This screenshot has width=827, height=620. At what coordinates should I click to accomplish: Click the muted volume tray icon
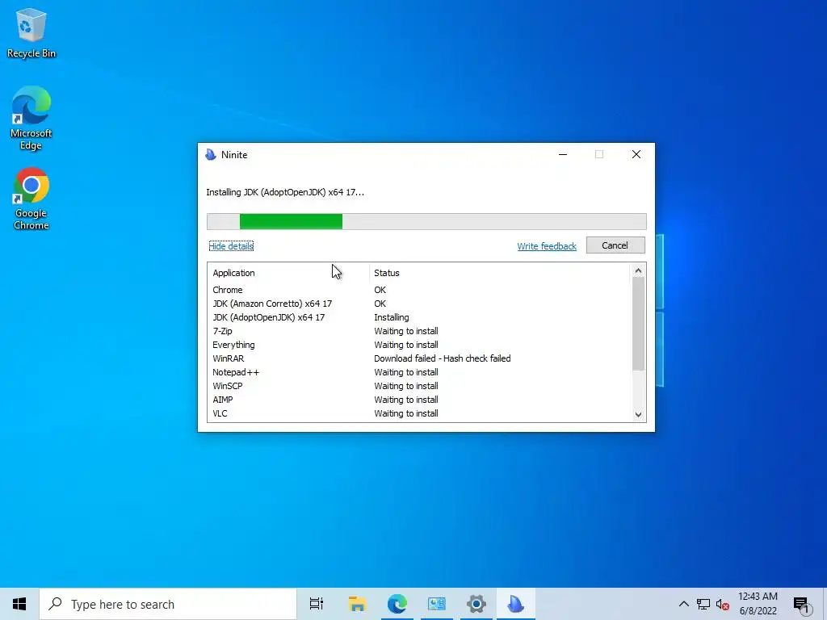tap(722, 604)
